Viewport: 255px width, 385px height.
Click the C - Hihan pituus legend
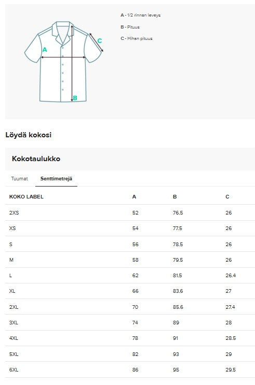[137, 38]
